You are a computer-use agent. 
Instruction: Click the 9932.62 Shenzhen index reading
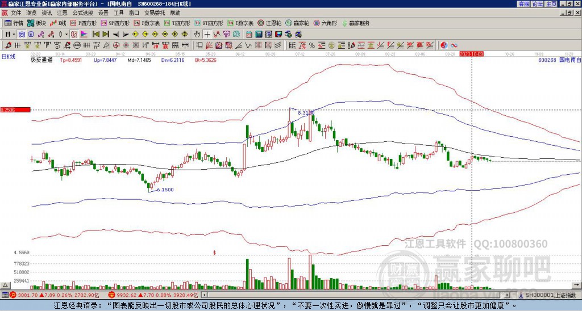click(x=126, y=295)
